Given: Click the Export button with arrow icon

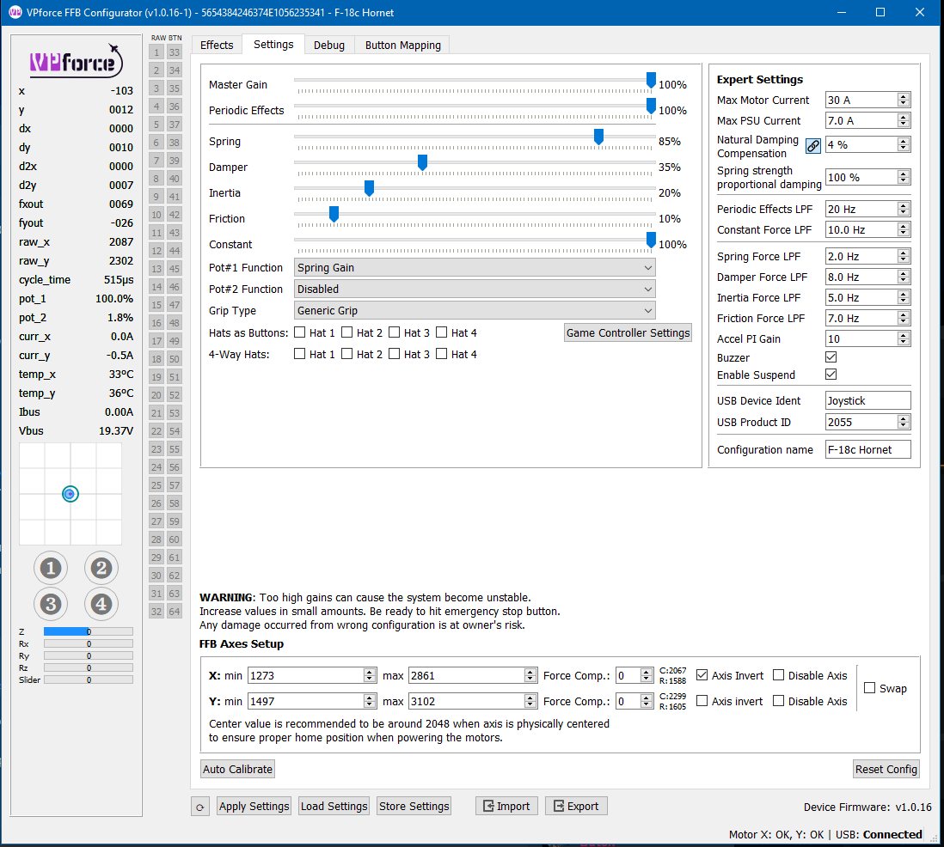Looking at the screenshot, I should pos(575,806).
